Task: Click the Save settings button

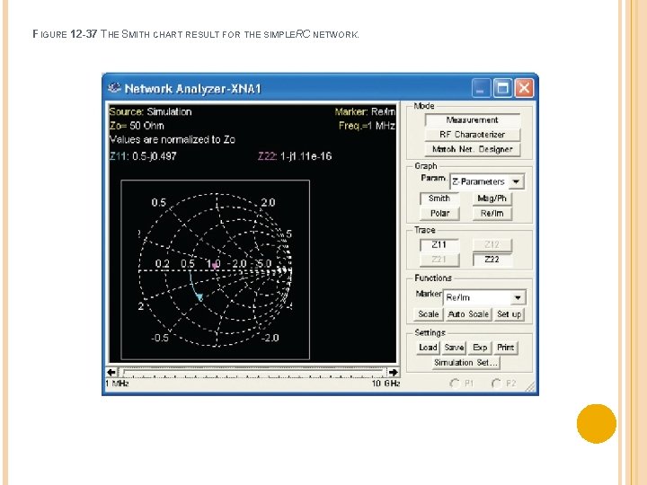Action: (455, 348)
